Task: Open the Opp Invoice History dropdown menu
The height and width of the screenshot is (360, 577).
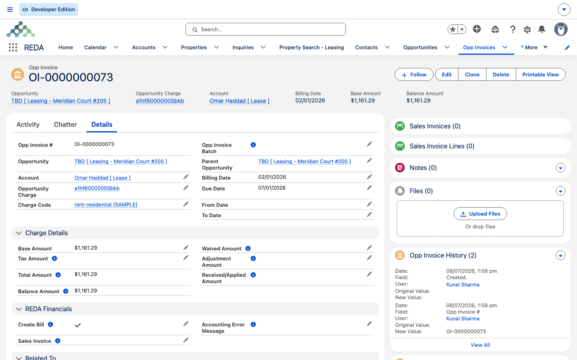Action: [561, 256]
